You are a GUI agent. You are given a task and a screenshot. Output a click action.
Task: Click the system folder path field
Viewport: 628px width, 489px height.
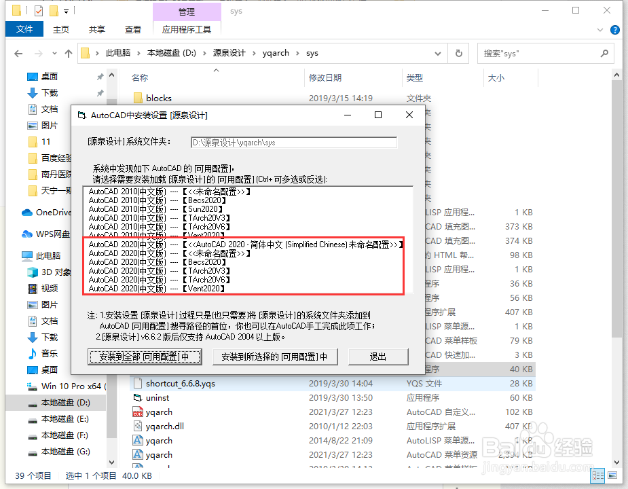(294, 143)
